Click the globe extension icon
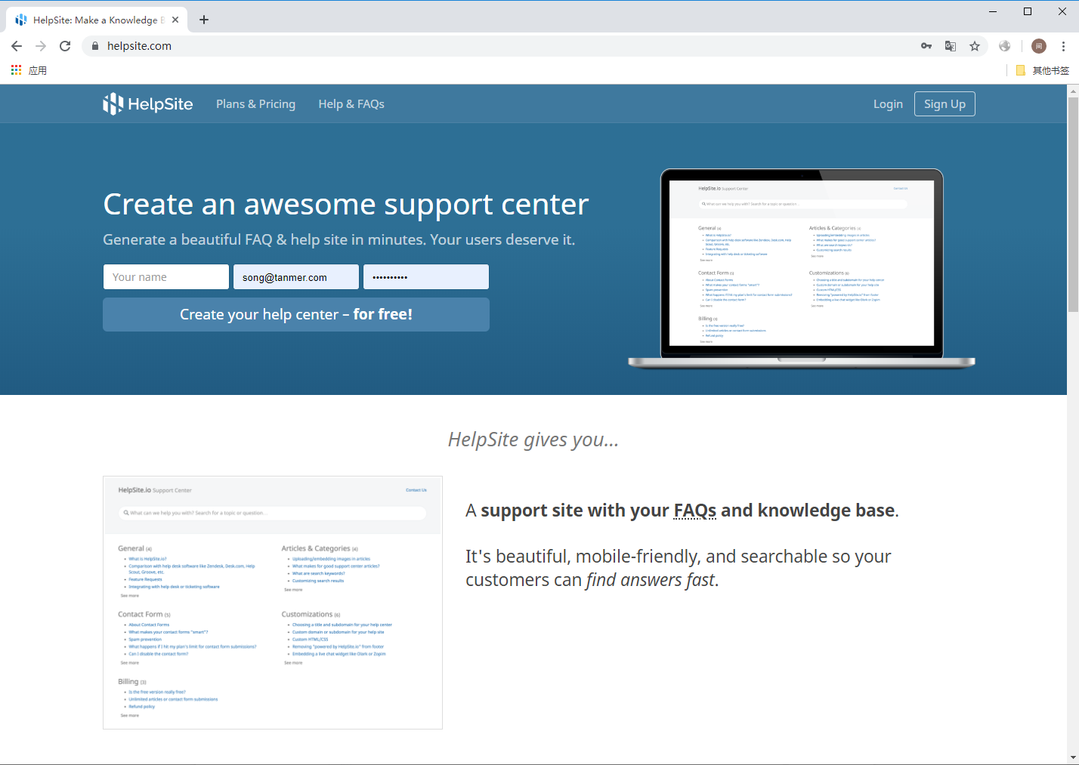The width and height of the screenshot is (1079, 765). (x=1004, y=46)
